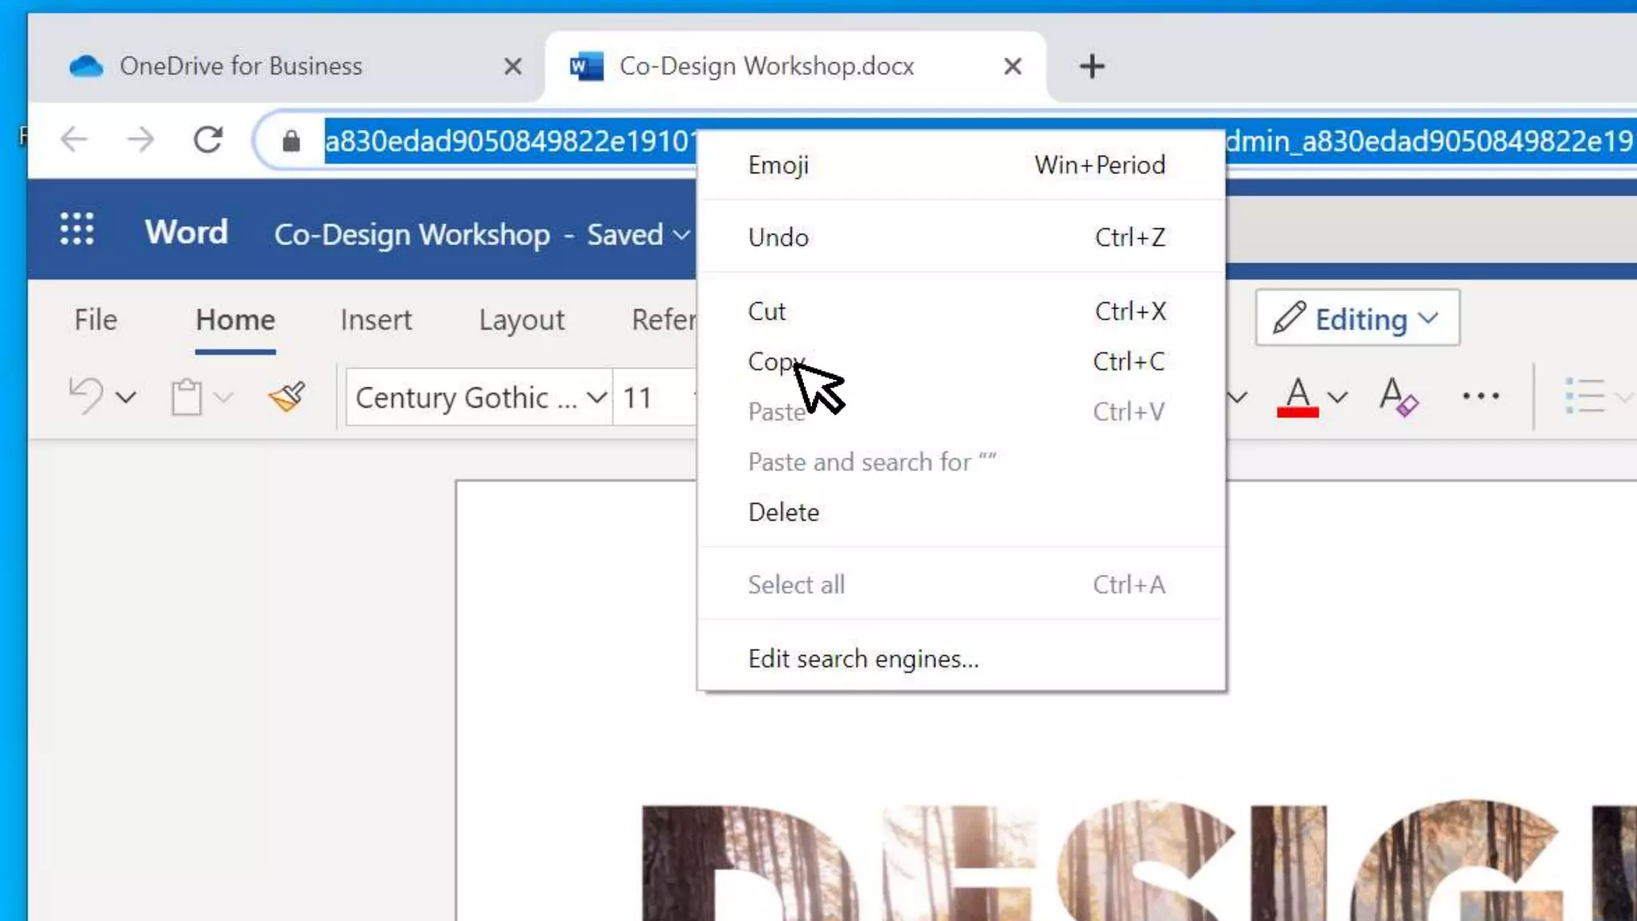Screen dimensions: 1637x921
Task: Open the Word app launcher grid
Action: pos(77,230)
